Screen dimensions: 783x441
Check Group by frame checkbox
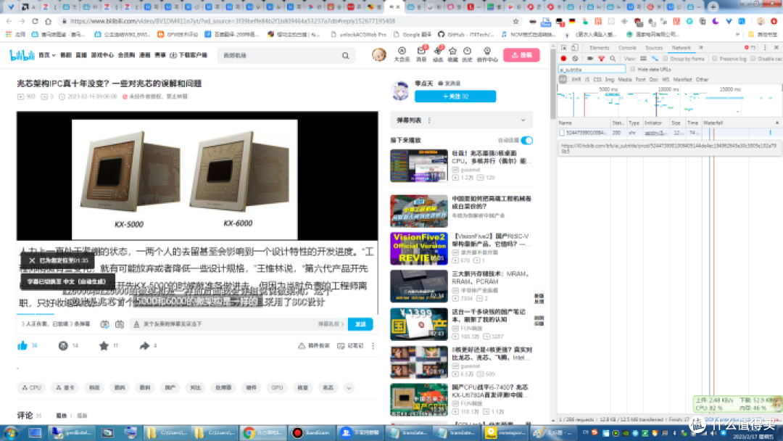pyautogui.click(x=665, y=59)
